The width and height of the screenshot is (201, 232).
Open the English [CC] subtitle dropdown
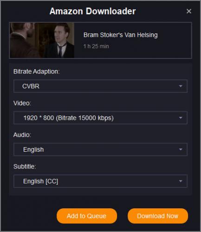100,181
